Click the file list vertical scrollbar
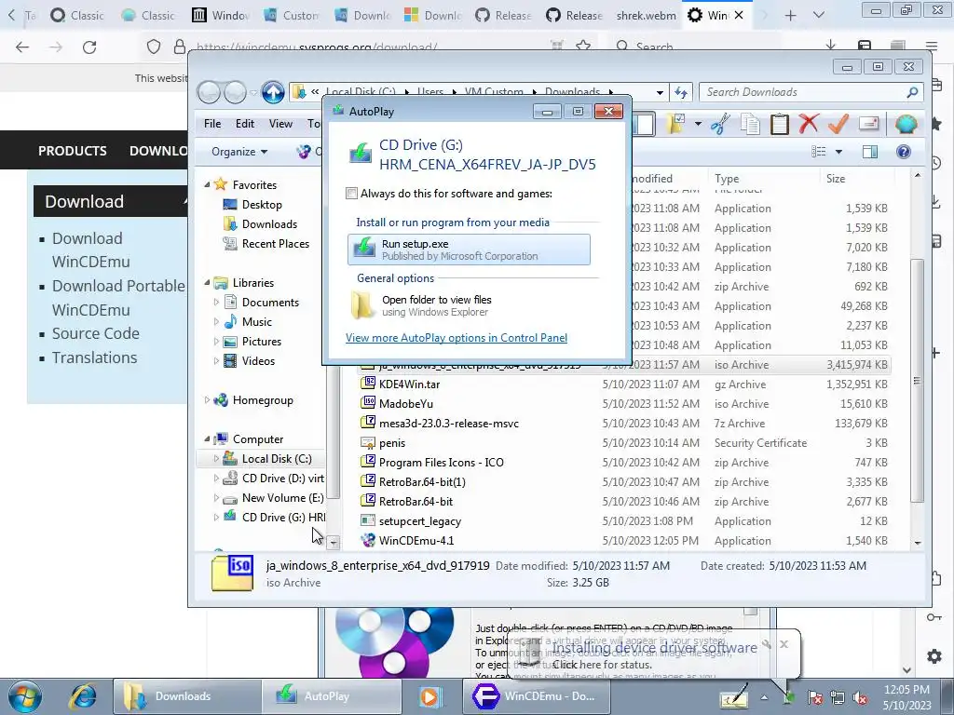The image size is (954, 715). point(918,381)
